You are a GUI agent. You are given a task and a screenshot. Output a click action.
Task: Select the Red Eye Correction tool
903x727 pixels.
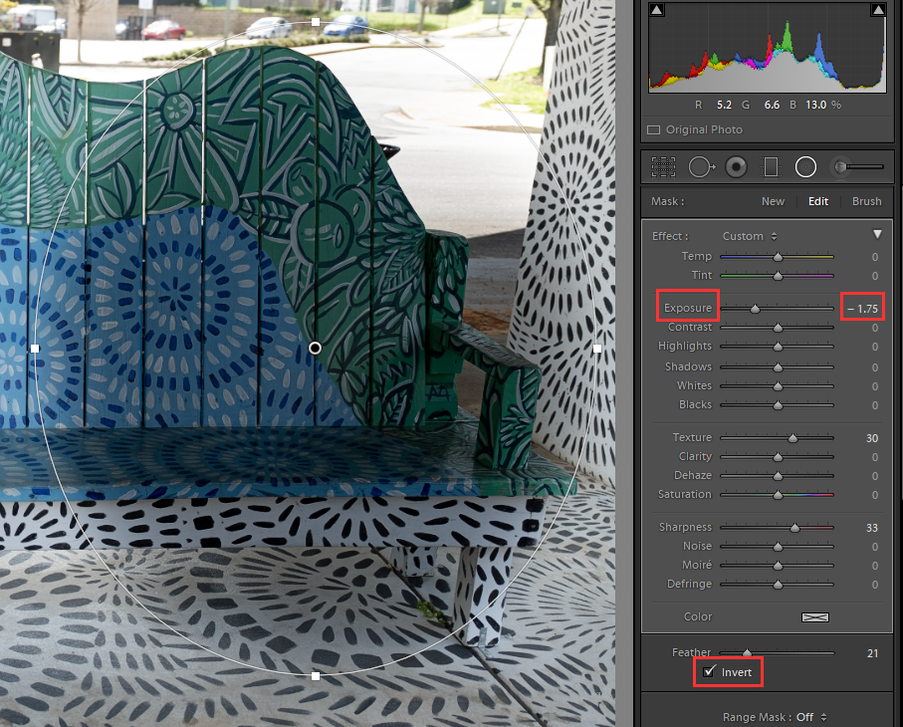point(736,166)
